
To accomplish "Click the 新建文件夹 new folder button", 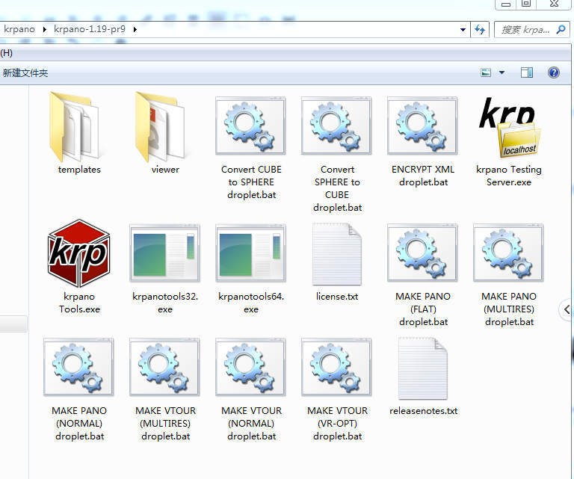I will (25, 72).
